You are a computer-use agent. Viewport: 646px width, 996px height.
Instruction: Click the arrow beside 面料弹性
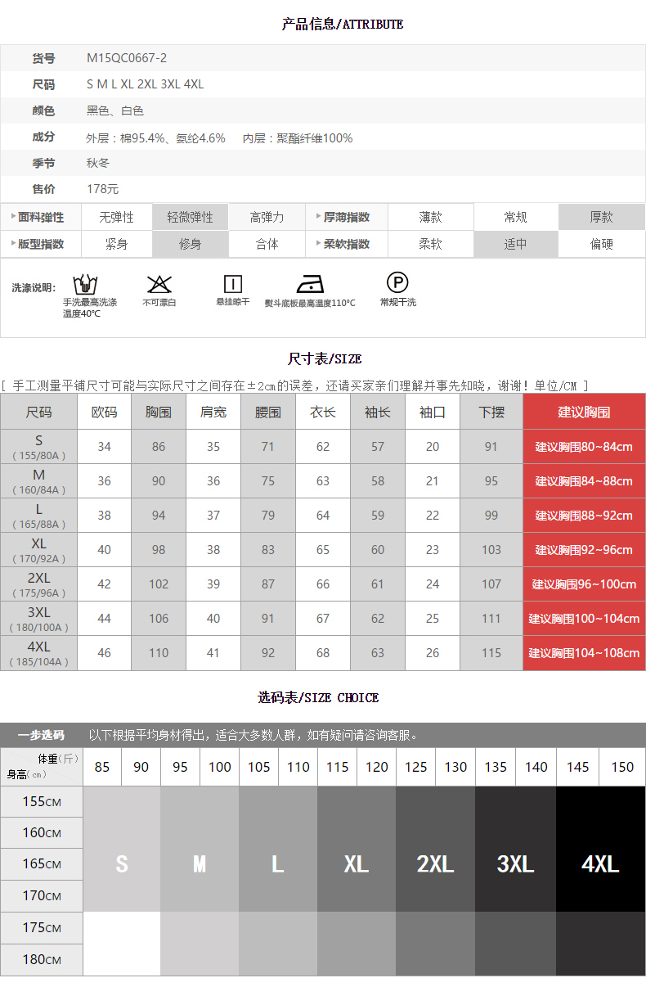(x=14, y=217)
